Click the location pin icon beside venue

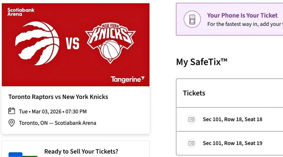[11, 123]
